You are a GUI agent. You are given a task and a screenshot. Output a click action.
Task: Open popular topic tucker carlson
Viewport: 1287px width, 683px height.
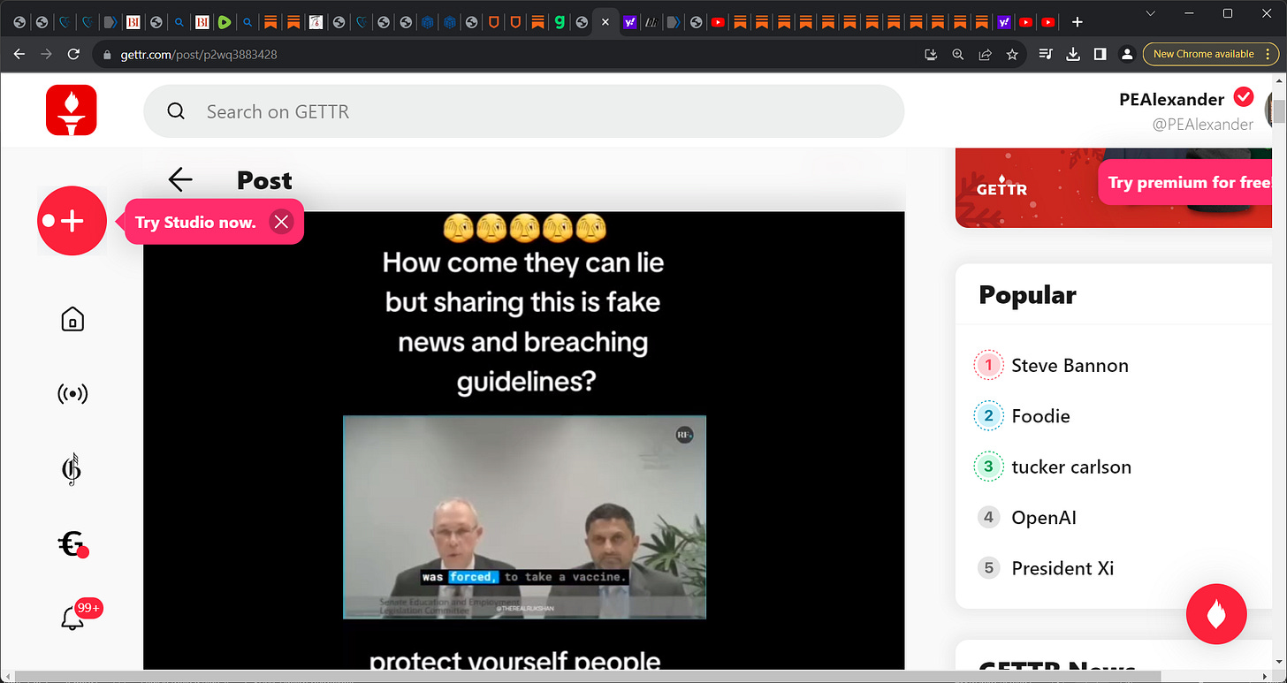coord(1071,467)
